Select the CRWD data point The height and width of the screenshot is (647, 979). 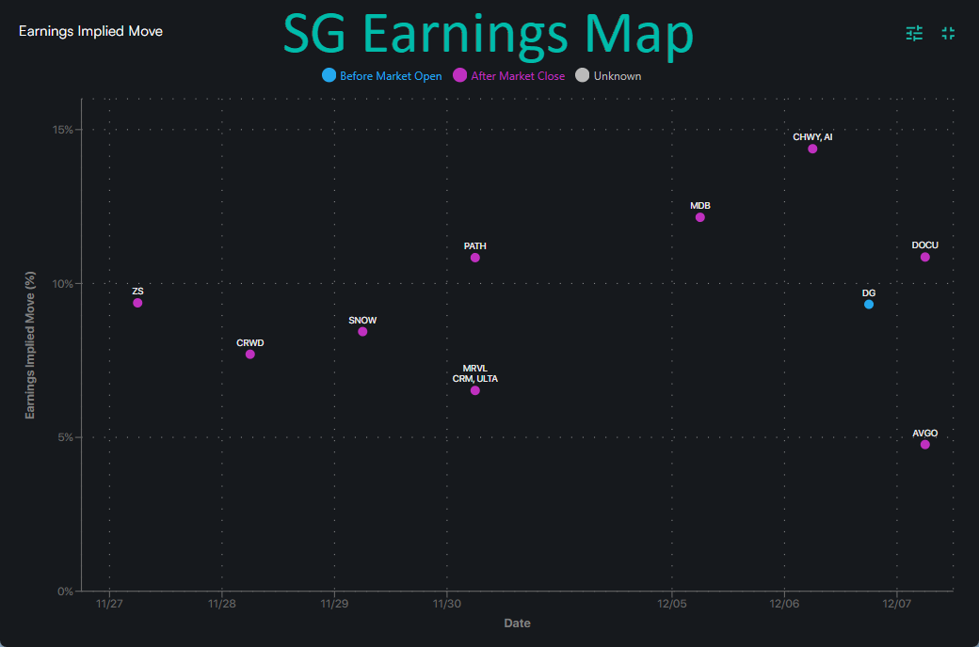point(250,355)
